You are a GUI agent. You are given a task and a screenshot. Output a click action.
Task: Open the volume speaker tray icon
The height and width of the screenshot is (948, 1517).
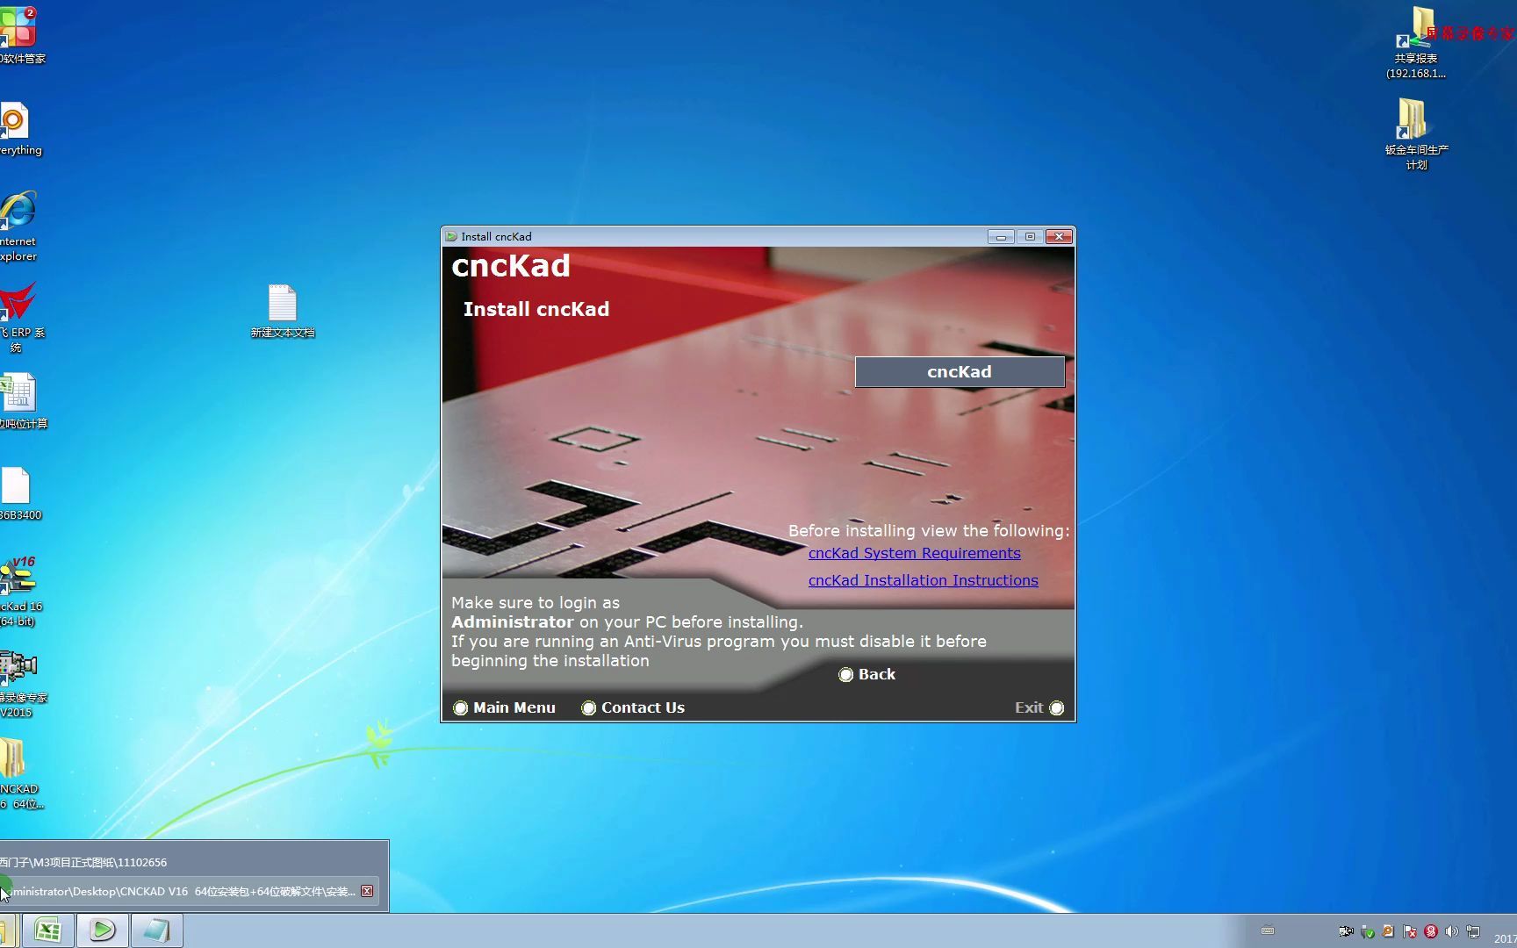pos(1452,931)
